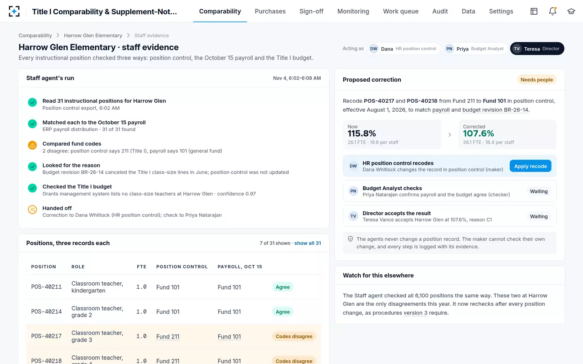Click the arrow between Now and Corrected
The image size is (583, 364).
[450, 135]
